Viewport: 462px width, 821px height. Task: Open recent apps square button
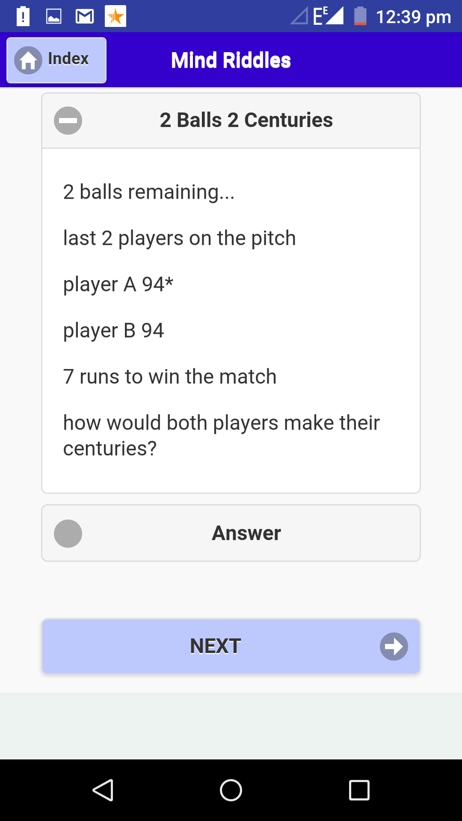[x=359, y=790]
